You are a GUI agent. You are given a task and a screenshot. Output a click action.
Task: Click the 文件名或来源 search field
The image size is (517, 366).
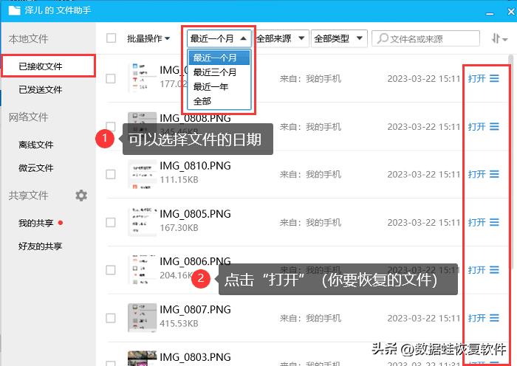pyautogui.click(x=425, y=38)
